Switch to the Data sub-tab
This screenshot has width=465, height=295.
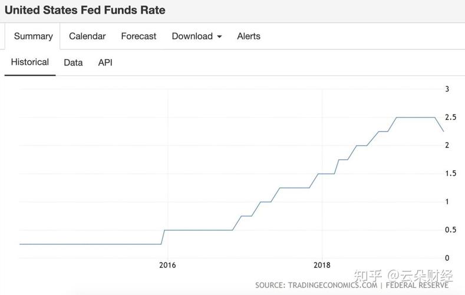click(73, 63)
